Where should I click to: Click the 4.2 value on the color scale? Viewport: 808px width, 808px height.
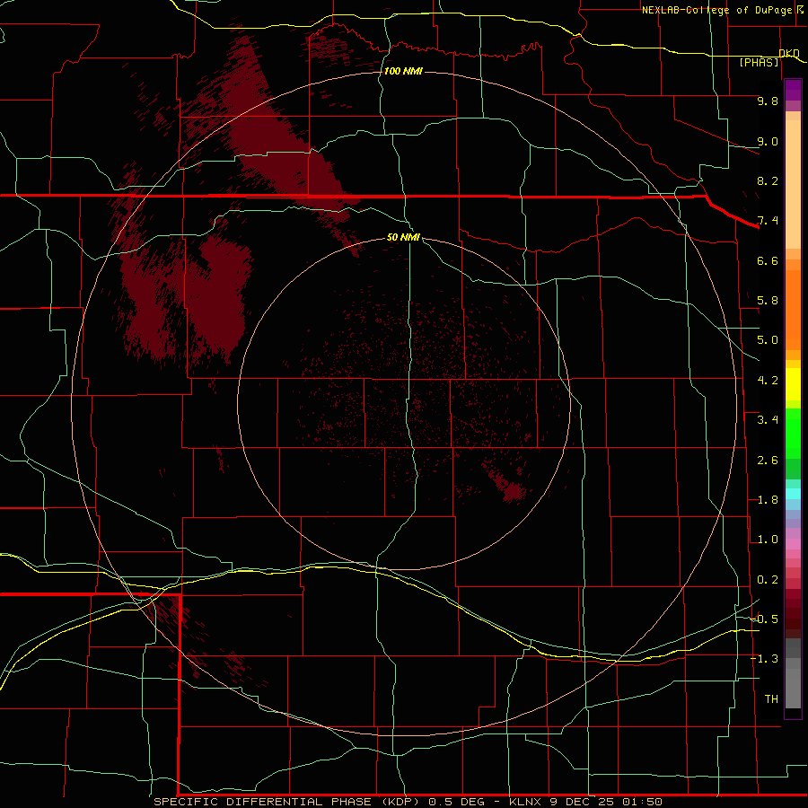point(768,381)
